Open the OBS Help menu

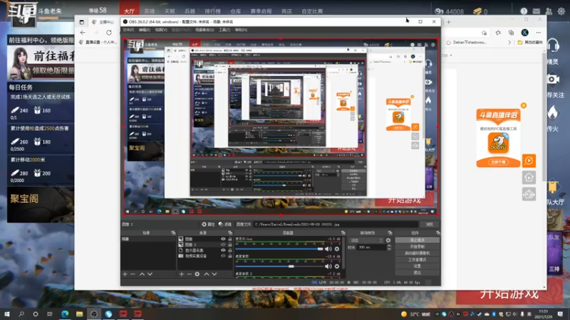coord(241,30)
